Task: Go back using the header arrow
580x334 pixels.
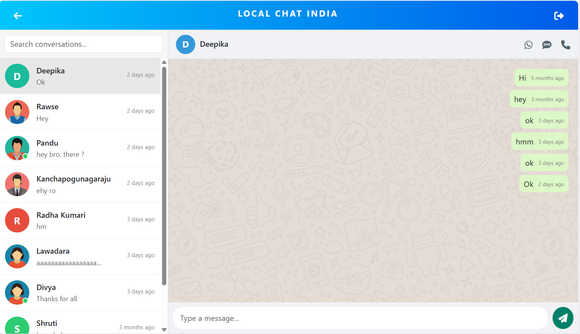Action: [18, 15]
